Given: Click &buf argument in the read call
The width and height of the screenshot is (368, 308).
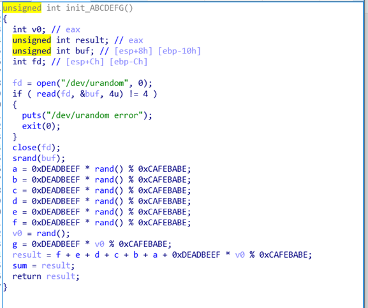Looking at the screenshot, I should coord(90,94).
